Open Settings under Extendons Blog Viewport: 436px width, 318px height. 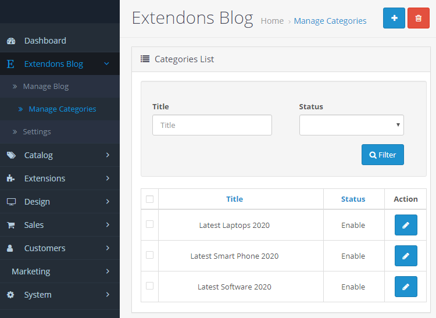point(37,132)
